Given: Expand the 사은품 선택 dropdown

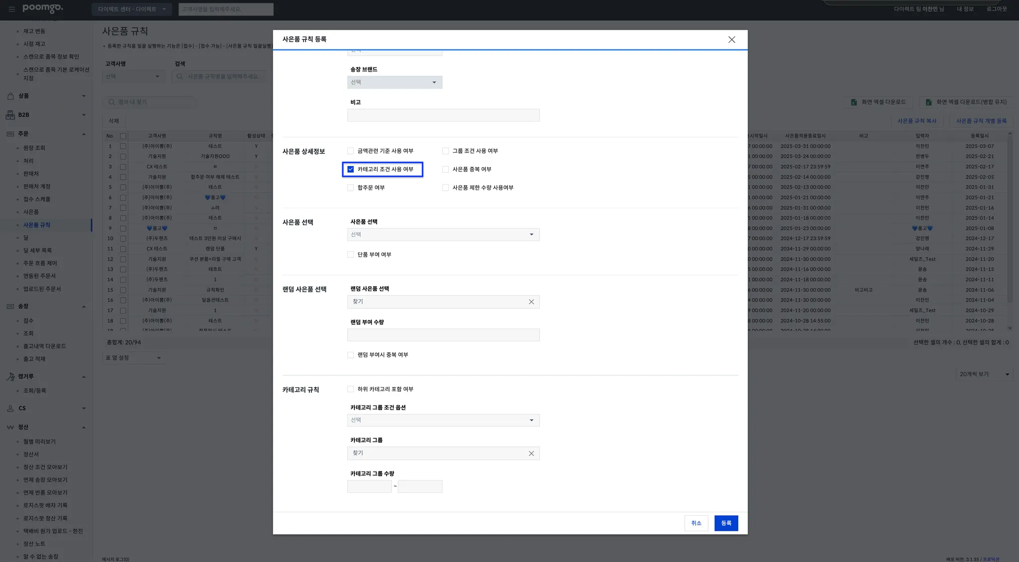Looking at the screenshot, I should [x=443, y=235].
